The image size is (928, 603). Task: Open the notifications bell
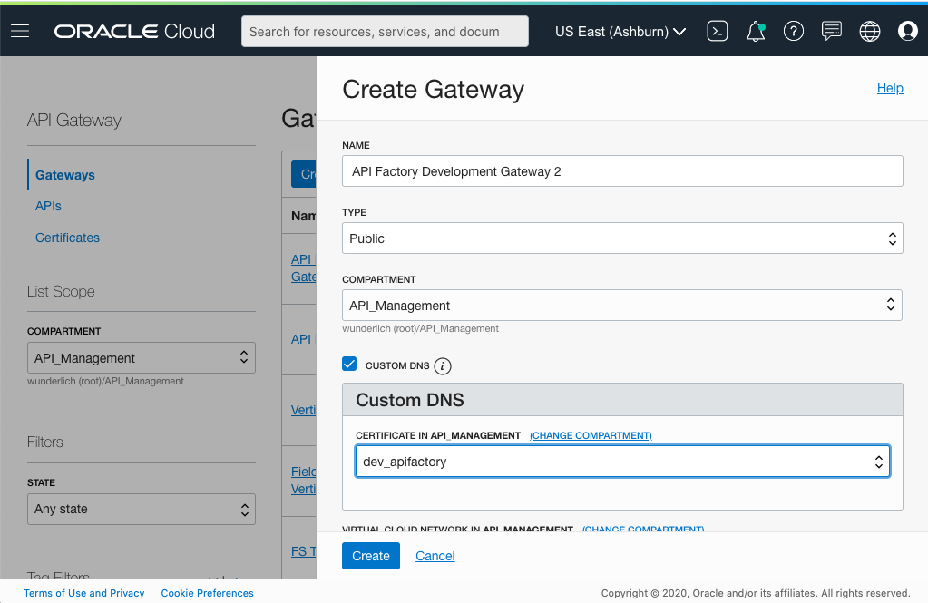755,31
